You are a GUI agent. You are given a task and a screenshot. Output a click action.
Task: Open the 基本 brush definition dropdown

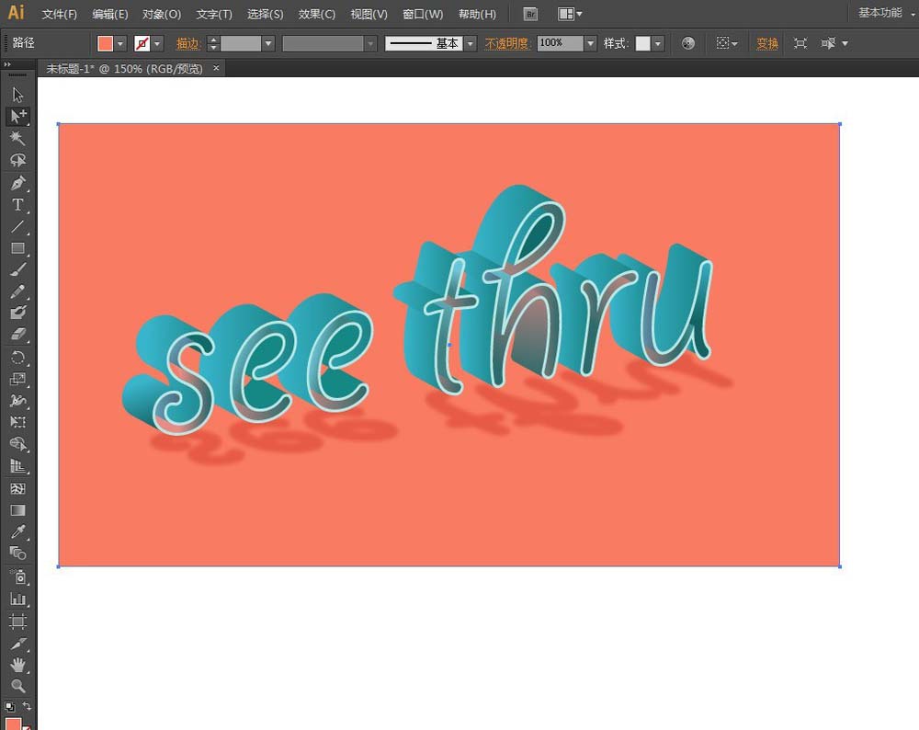[x=470, y=43]
